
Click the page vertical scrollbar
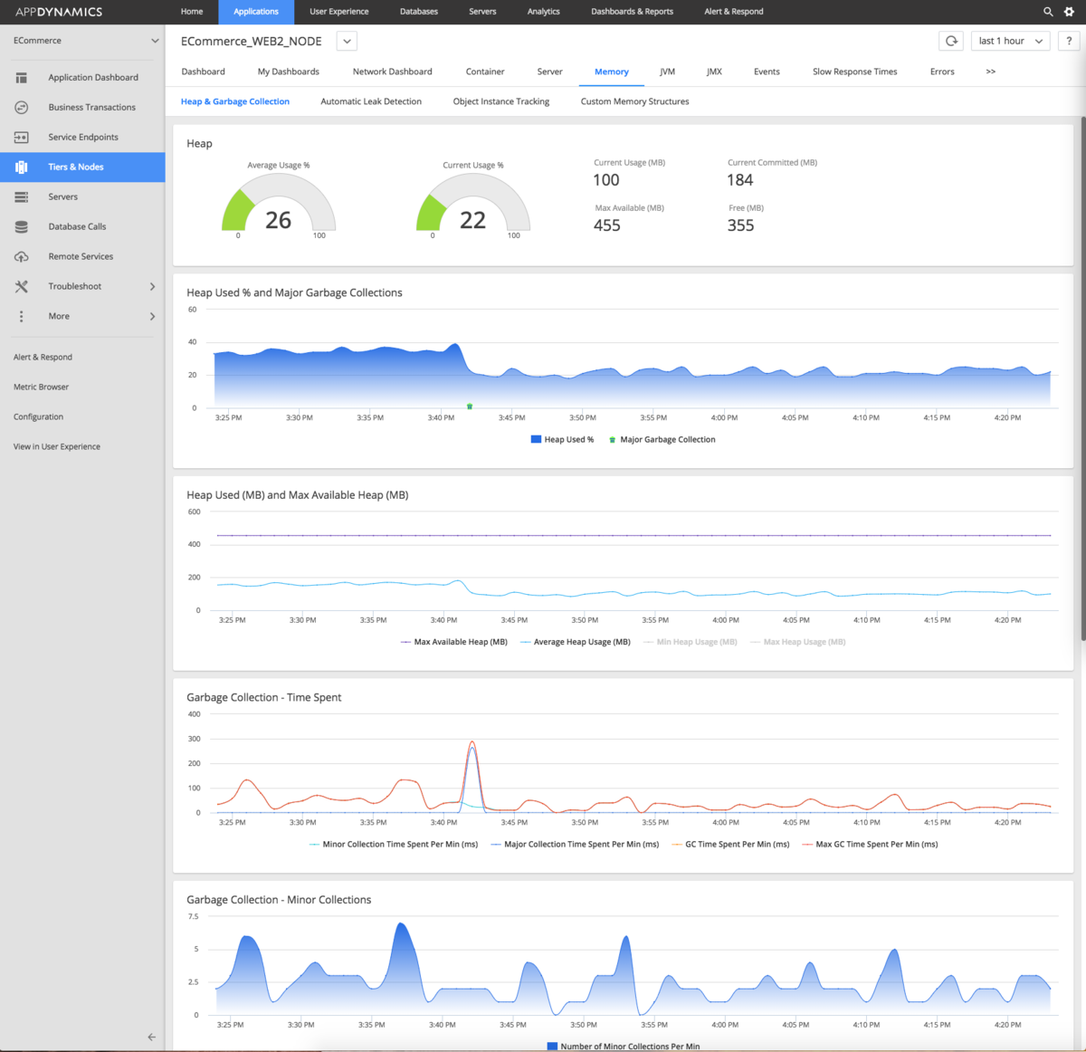pyautogui.click(x=1082, y=380)
